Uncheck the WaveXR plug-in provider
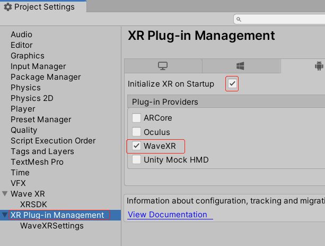The image size is (325, 246). click(137, 146)
